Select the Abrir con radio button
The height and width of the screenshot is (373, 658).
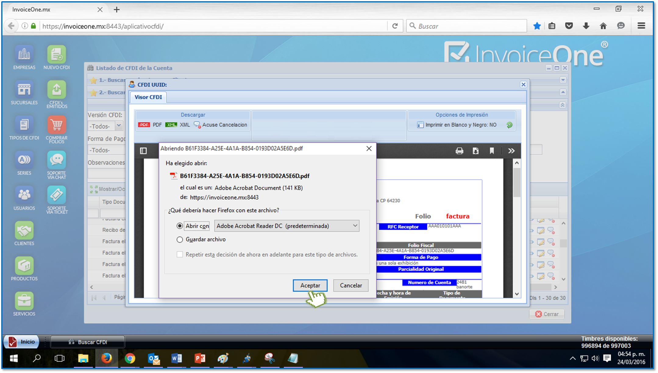coord(180,226)
